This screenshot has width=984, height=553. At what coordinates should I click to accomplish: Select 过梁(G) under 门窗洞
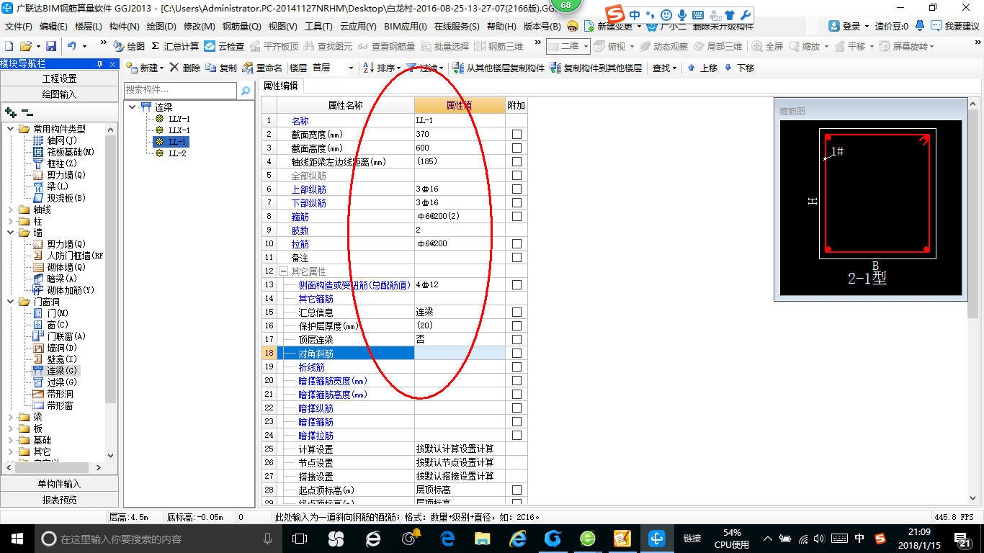[x=62, y=382]
